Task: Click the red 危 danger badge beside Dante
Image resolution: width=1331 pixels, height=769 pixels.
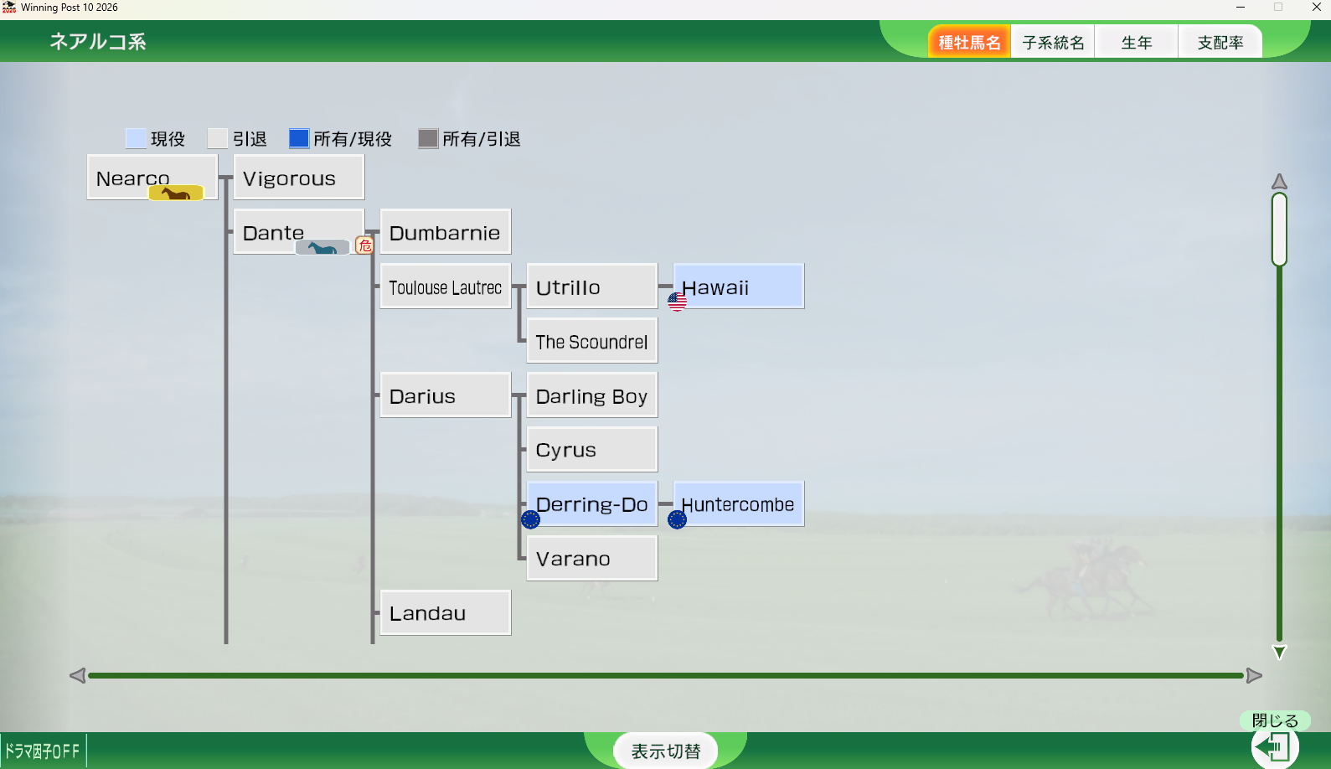Action: 364,245
